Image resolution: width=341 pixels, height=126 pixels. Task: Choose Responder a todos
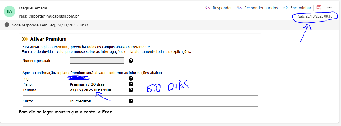click(257, 8)
